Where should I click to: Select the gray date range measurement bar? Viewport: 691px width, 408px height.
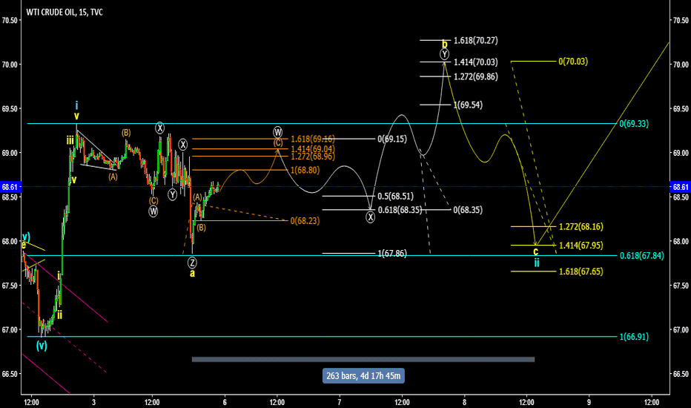point(363,360)
